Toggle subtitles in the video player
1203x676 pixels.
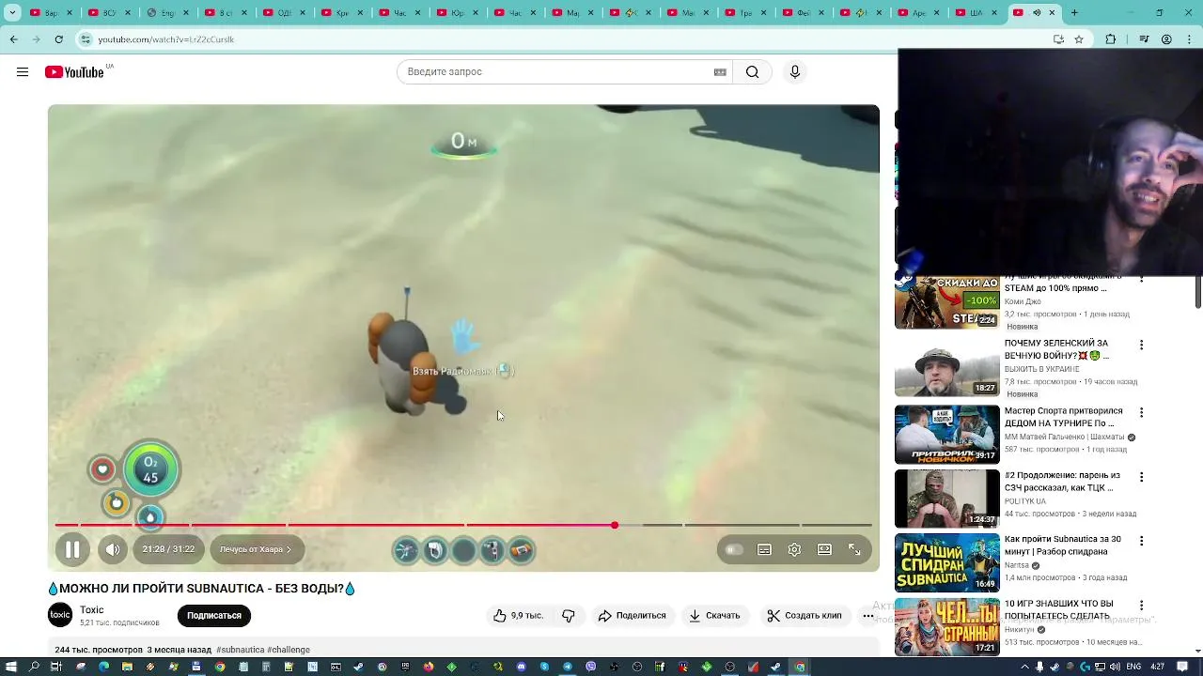[x=764, y=550]
